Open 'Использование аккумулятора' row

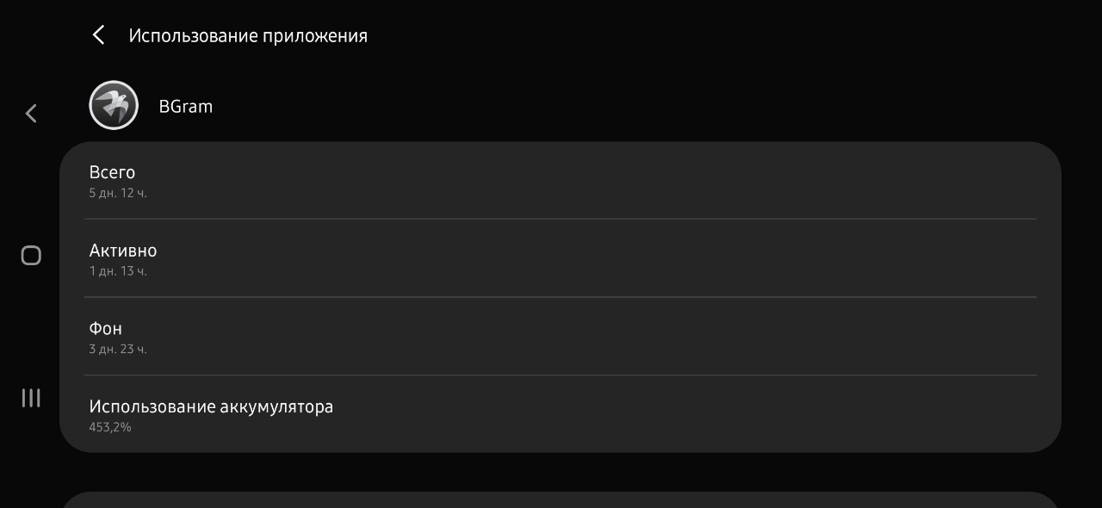[560, 414]
